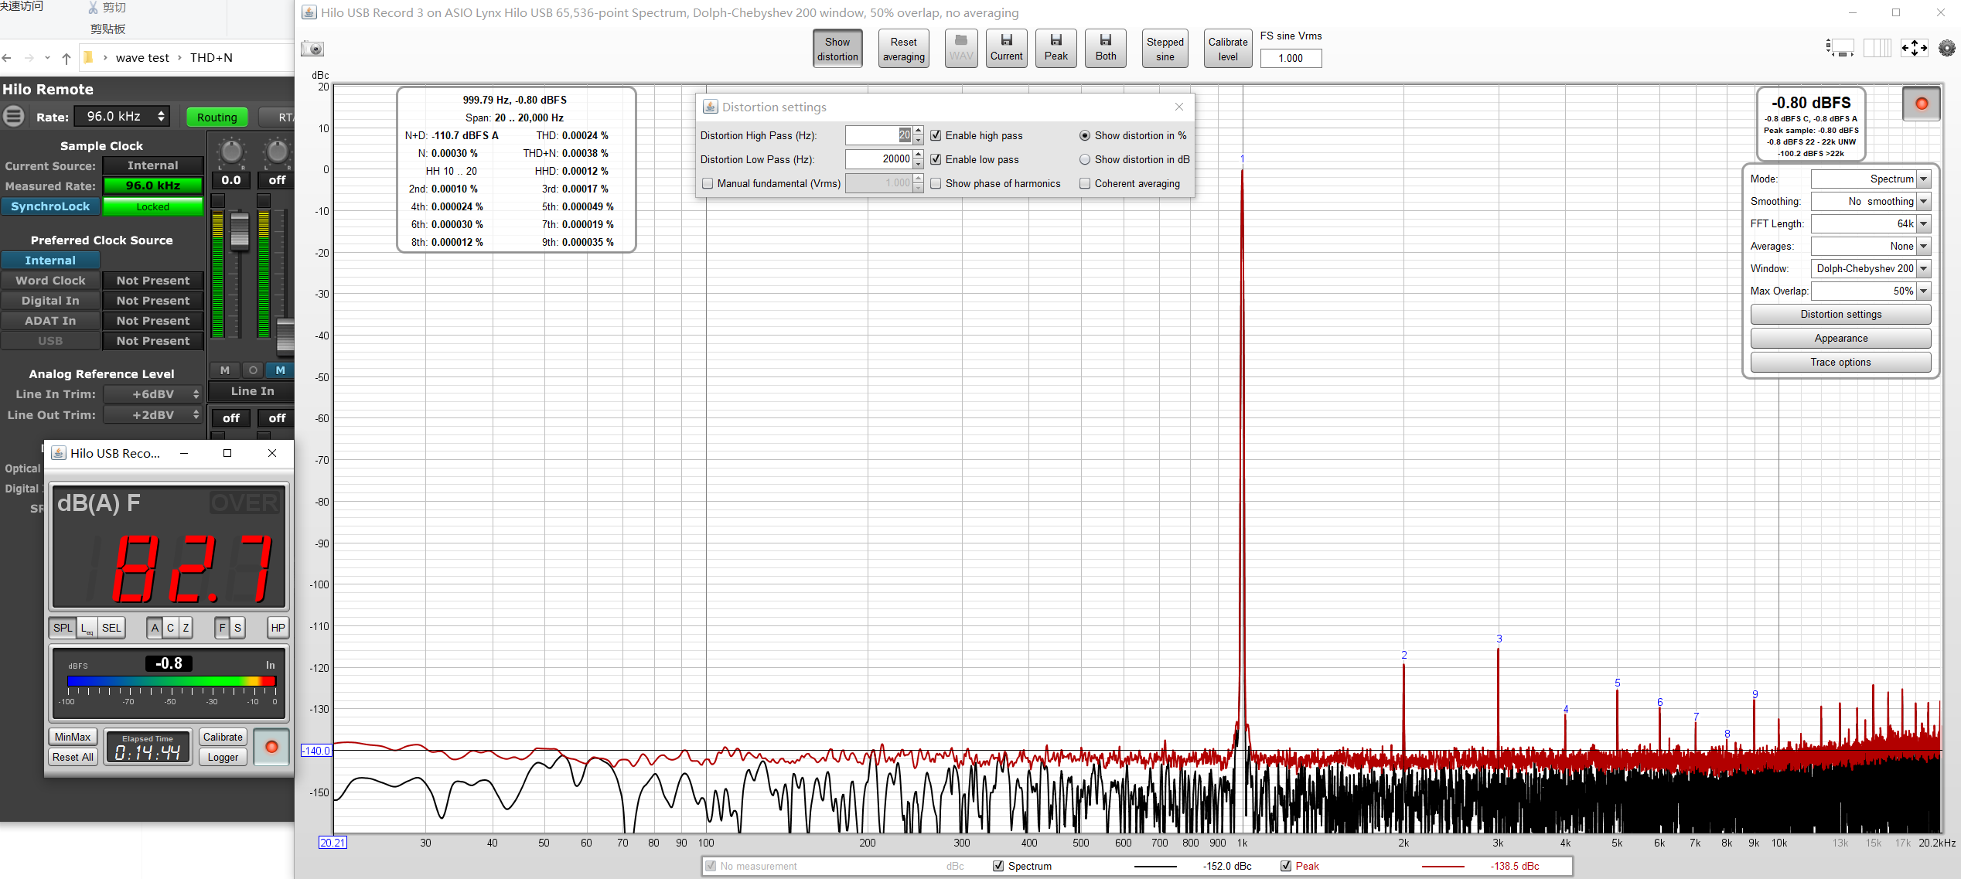The width and height of the screenshot is (1961, 879).
Task: Open RTA settings gear icon
Action: (1946, 48)
